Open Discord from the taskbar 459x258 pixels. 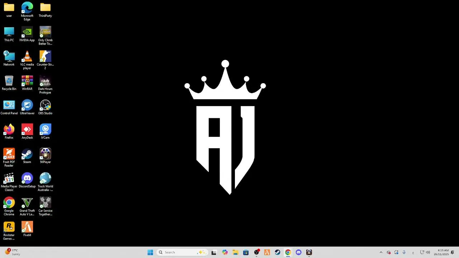299,252
